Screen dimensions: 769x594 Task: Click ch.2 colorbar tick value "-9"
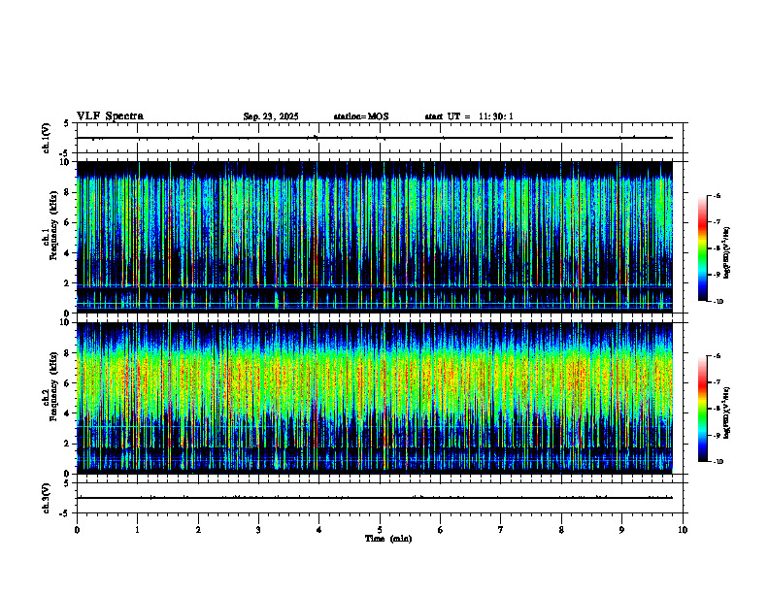pos(717,435)
